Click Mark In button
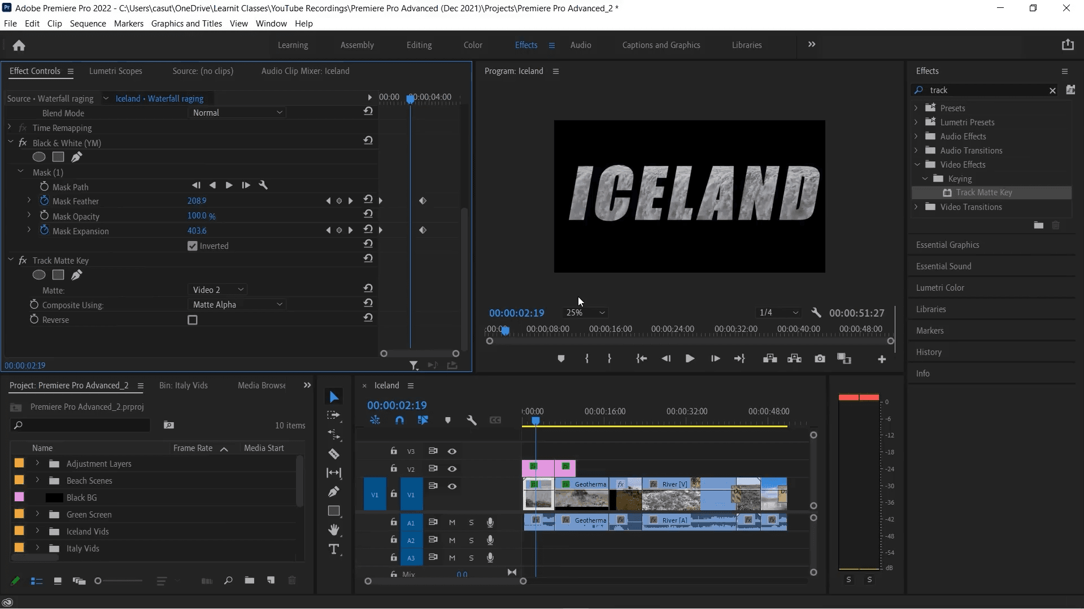The height and width of the screenshot is (609, 1084). point(587,359)
